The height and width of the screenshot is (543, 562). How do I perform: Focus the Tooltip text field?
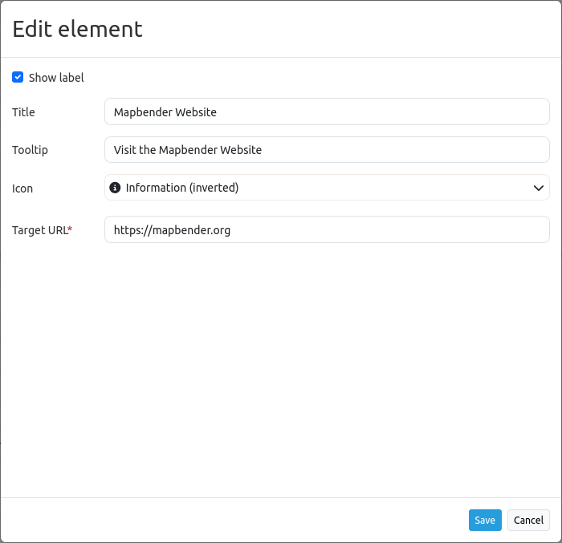pyautogui.click(x=327, y=150)
